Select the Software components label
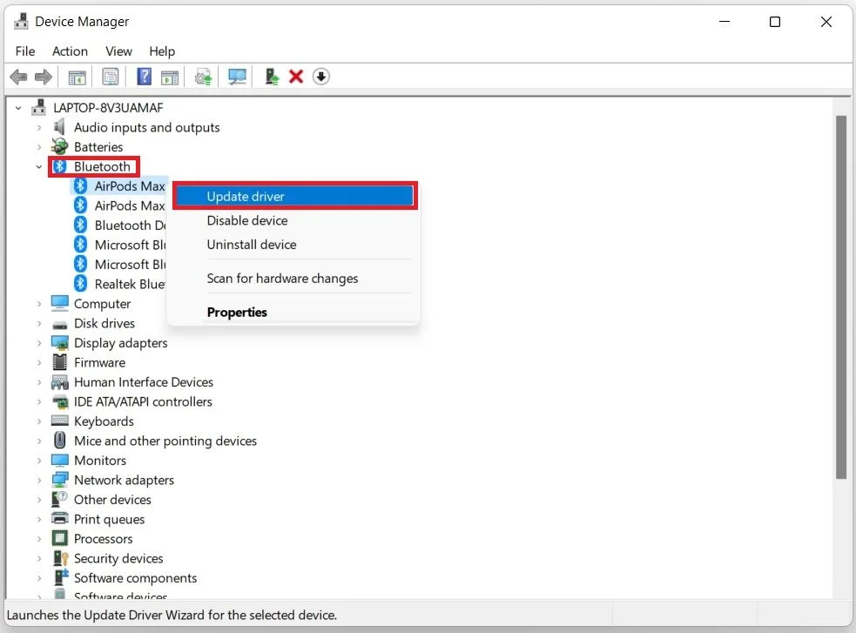 coord(135,578)
